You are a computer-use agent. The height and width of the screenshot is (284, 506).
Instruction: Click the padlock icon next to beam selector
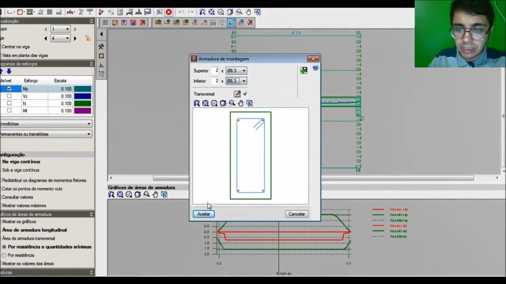click(88, 38)
